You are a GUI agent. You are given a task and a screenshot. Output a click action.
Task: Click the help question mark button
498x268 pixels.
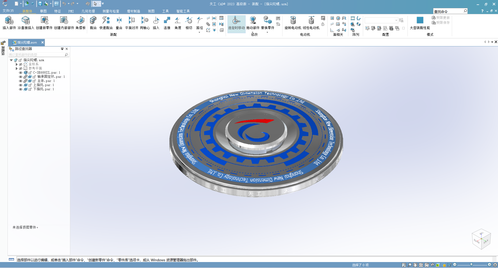pos(482,11)
